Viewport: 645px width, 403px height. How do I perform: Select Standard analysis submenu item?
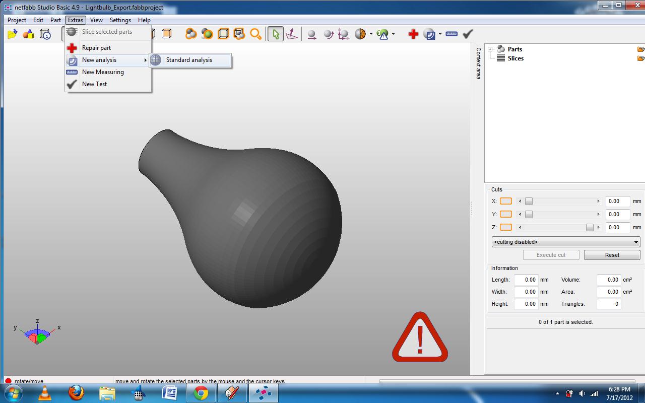click(190, 60)
